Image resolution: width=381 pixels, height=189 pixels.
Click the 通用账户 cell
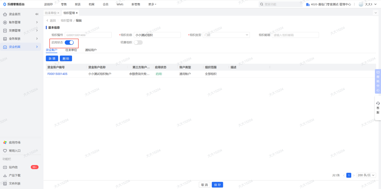[x=185, y=74]
